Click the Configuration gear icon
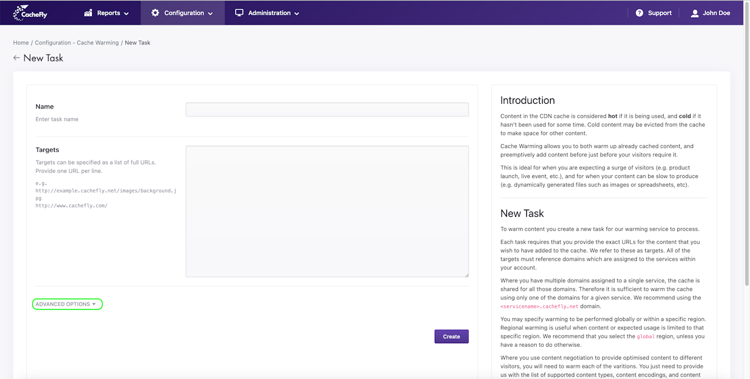The width and height of the screenshot is (750, 379). click(155, 13)
